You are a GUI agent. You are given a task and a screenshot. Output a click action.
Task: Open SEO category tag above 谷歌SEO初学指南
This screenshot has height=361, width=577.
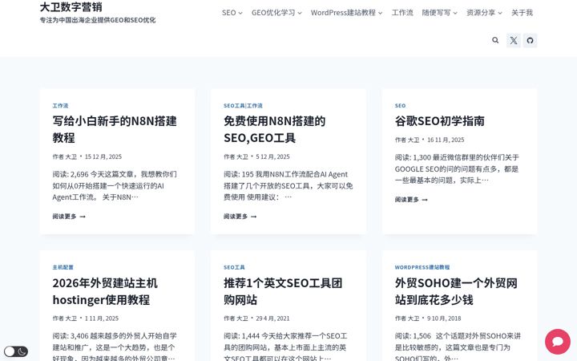401,106
